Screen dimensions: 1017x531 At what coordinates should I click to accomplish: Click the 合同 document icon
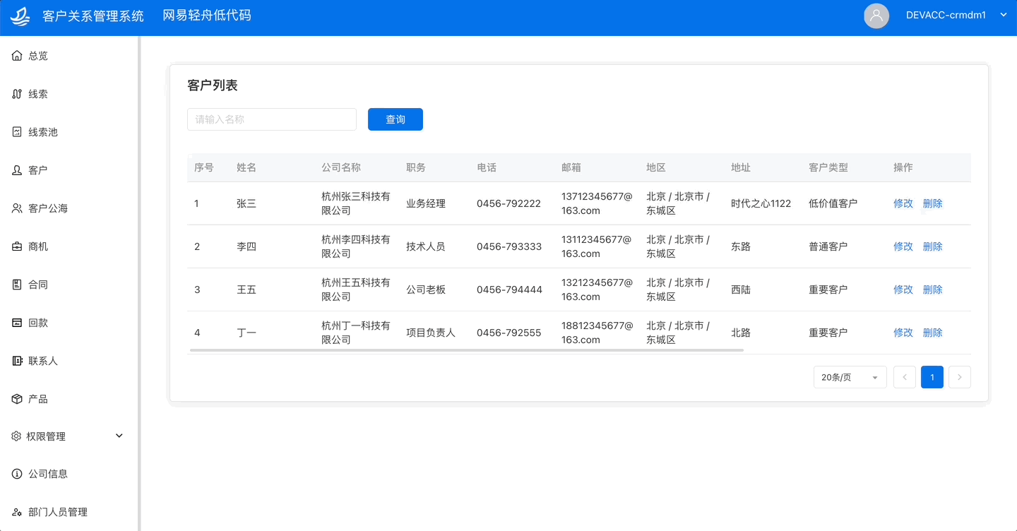17,285
